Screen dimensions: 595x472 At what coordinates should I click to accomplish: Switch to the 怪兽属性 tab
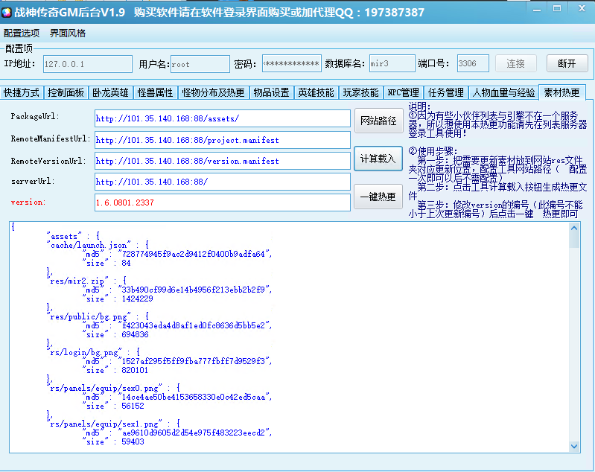tap(156, 92)
